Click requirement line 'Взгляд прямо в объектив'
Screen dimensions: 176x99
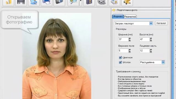tap(129, 79)
